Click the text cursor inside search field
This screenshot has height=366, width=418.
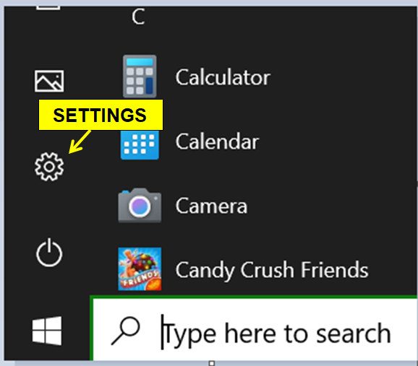(x=162, y=332)
